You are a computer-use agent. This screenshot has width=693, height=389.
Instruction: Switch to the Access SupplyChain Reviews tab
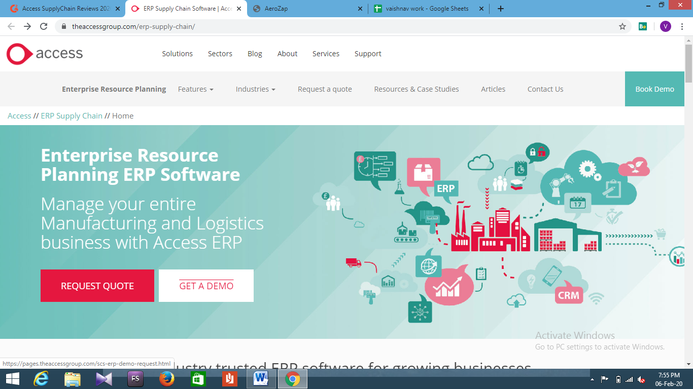click(64, 9)
